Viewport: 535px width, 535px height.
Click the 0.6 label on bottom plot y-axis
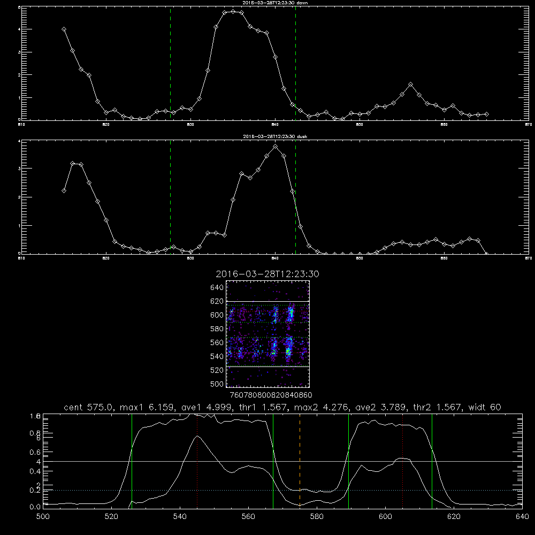tap(35, 452)
